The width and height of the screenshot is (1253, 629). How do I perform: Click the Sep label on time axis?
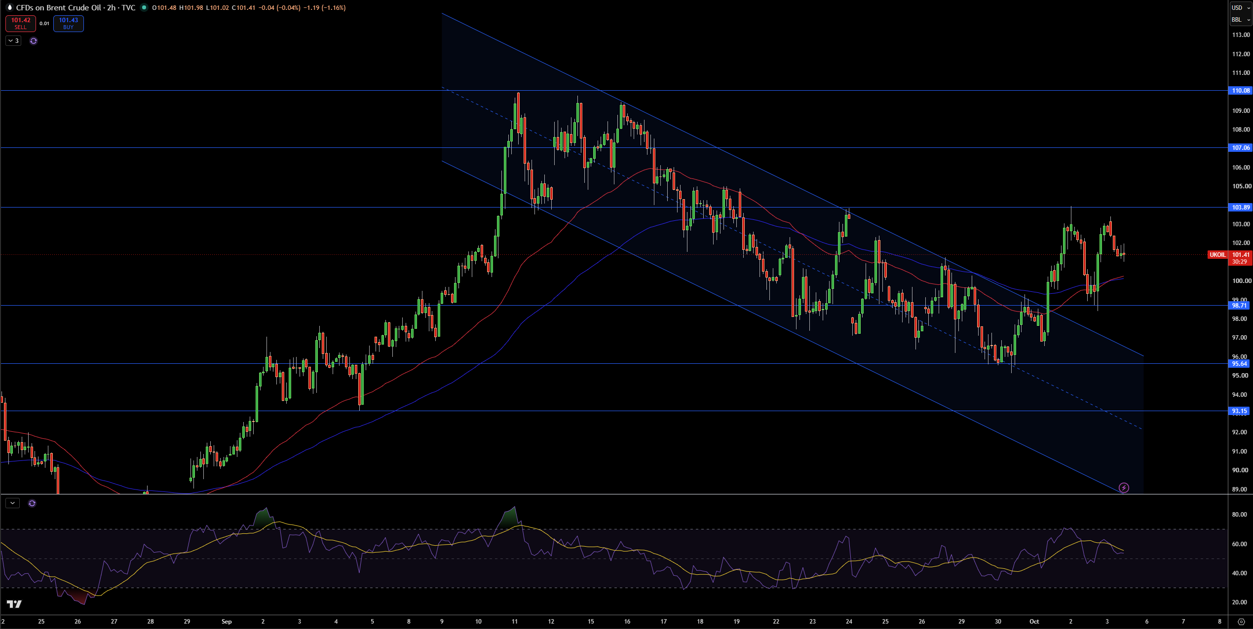coord(227,622)
